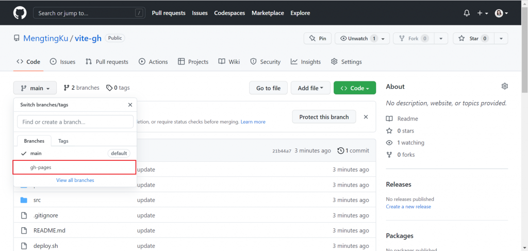The width and height of the screenshot is (528, 251).
Task: Open the plus create-new menu
Action: [x=483, y=13]
